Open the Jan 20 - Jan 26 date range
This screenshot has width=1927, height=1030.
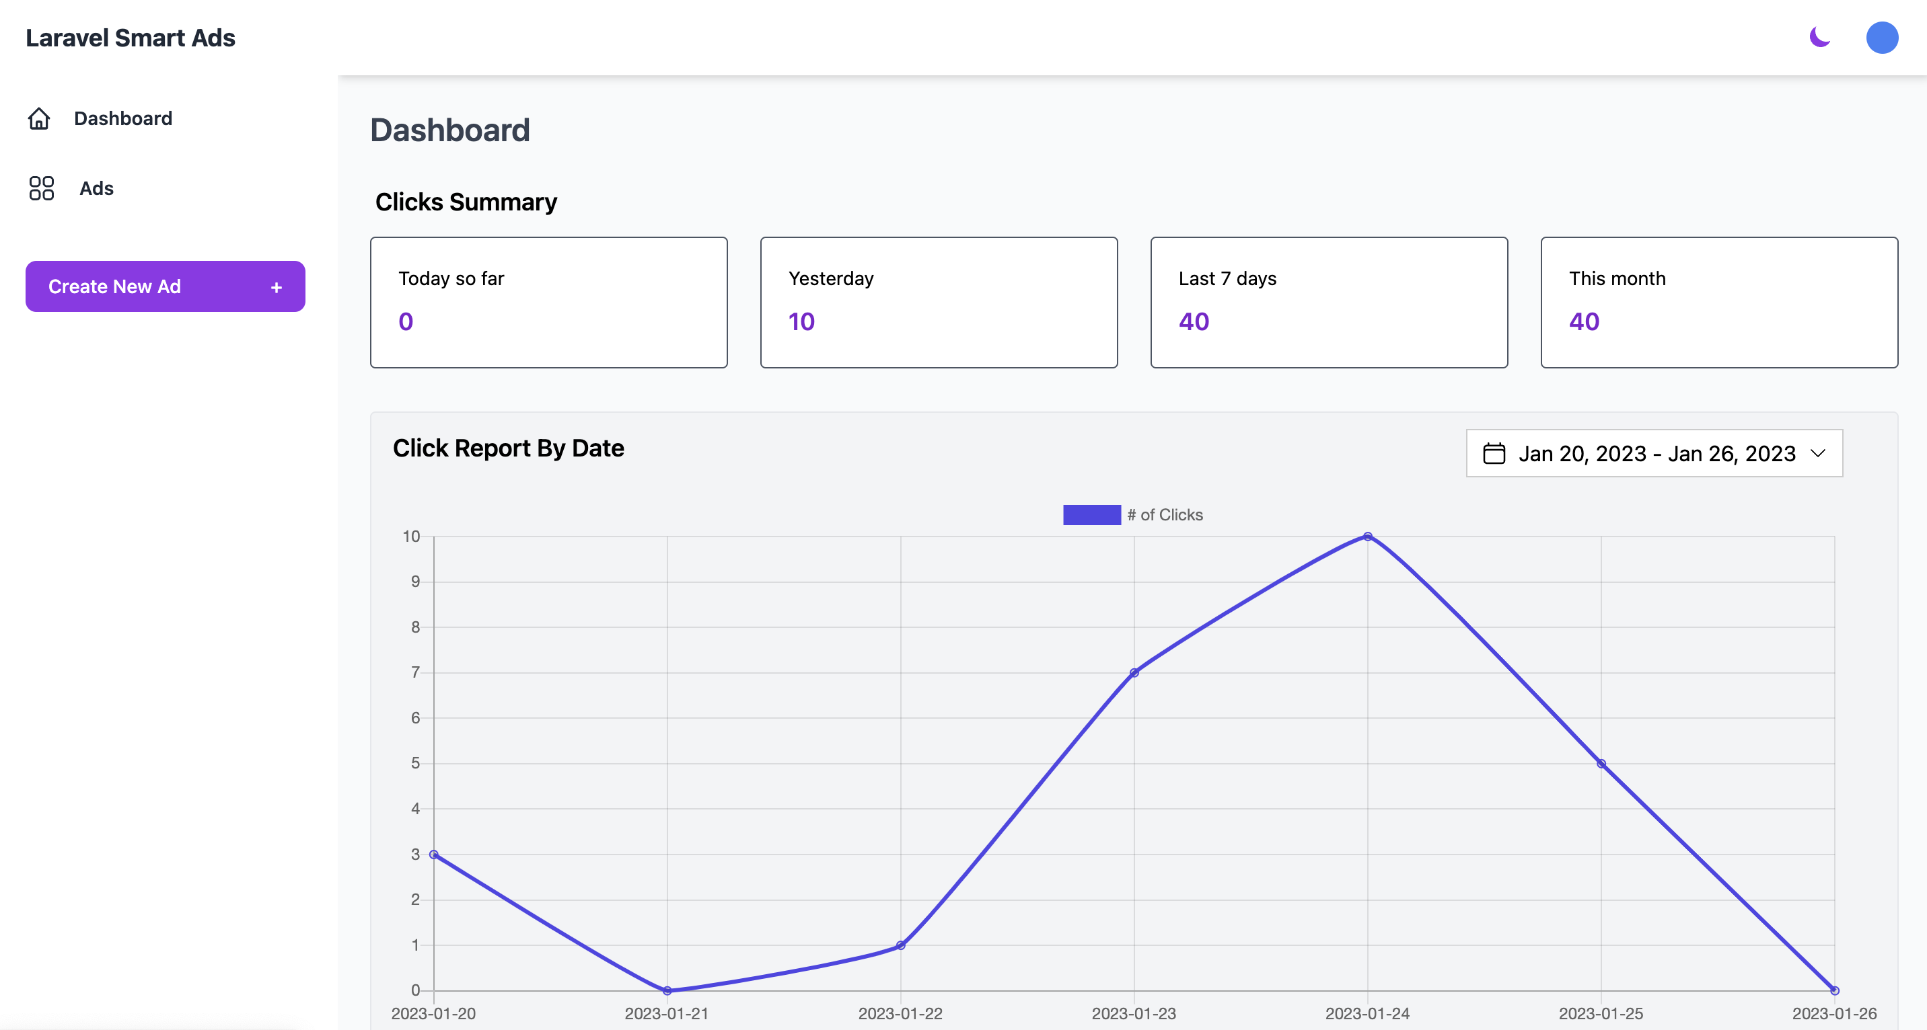pos(1657,454)
